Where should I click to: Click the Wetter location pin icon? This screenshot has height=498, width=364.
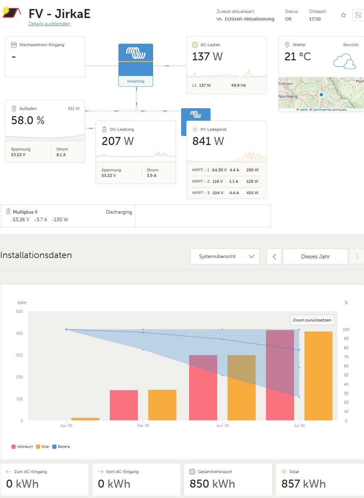287,45
